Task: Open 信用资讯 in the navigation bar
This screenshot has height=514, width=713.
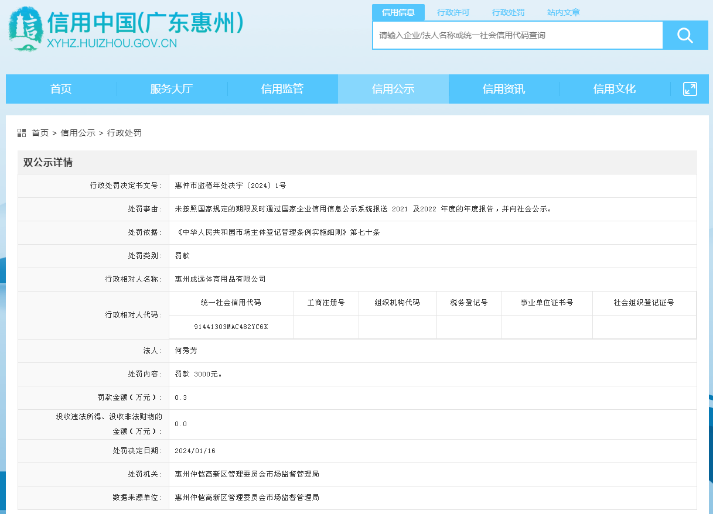Action: point(504,89)
